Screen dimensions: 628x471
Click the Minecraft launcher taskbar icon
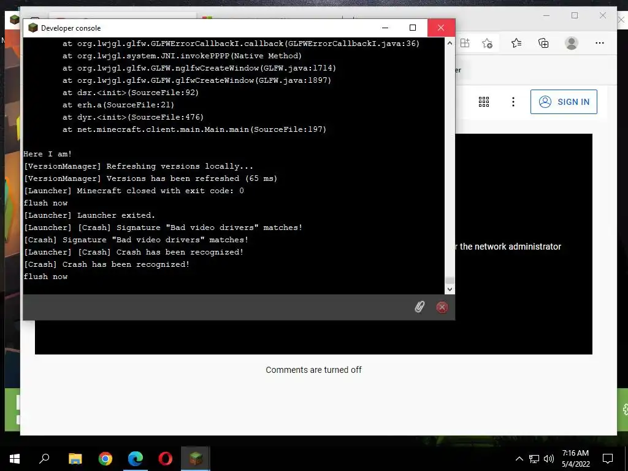pyautogui.click(x=196, y=459)
